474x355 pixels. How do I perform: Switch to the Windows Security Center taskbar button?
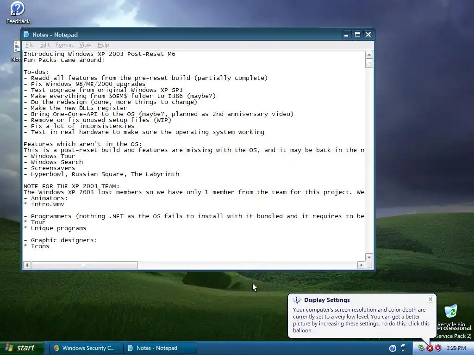coord(86,348)
